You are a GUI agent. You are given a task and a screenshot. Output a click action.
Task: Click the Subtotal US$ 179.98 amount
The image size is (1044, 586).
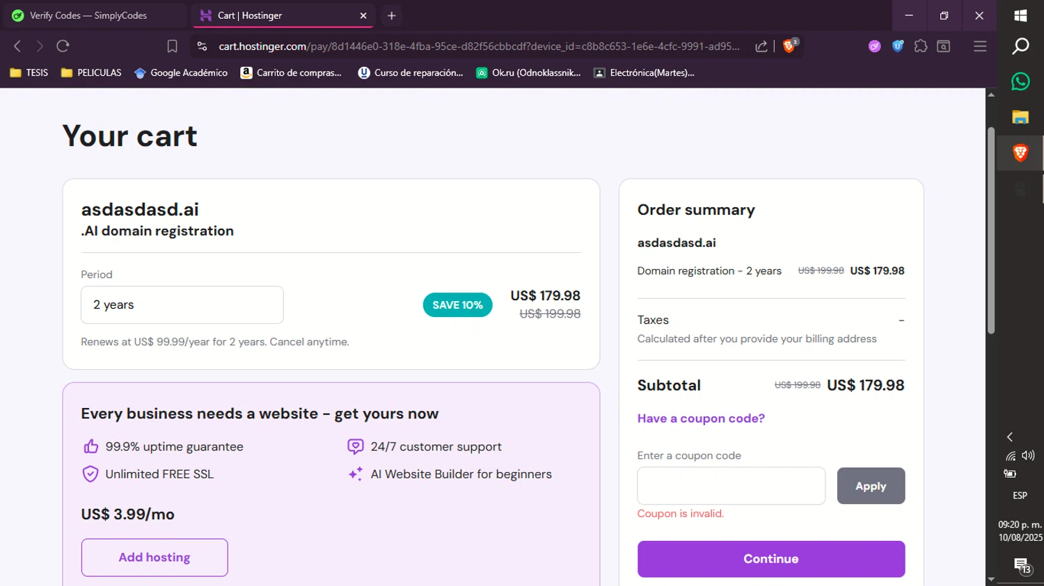pyautogui.click(x=865, y=385)
